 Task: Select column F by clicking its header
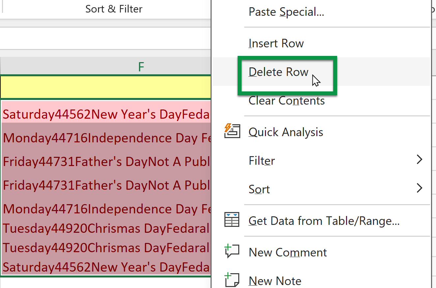[x=141, y=66]
